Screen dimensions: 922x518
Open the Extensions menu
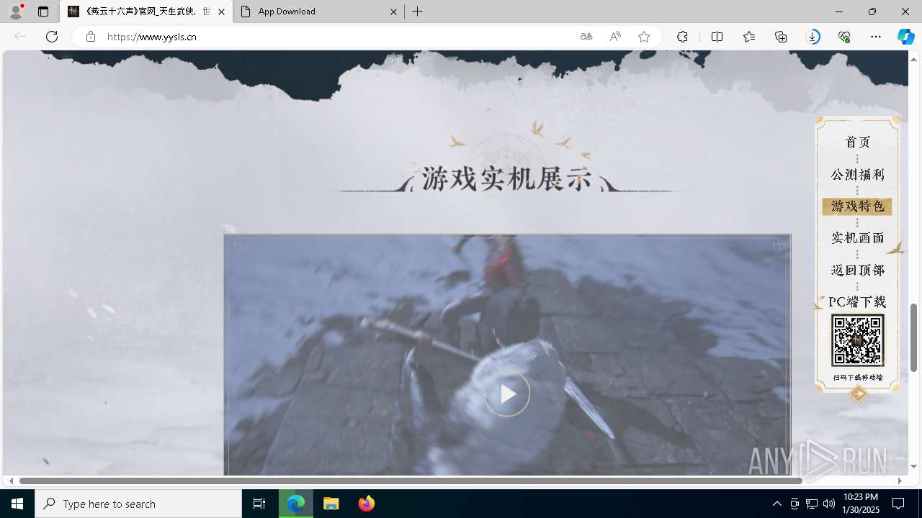pos(682,37)
